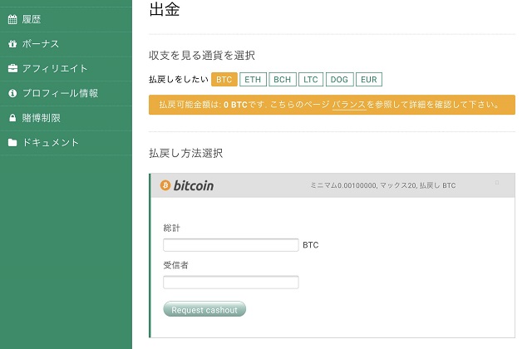532x349 pixels.
Task: Open the アフィリエイト menu item
Action: [66, 69]
